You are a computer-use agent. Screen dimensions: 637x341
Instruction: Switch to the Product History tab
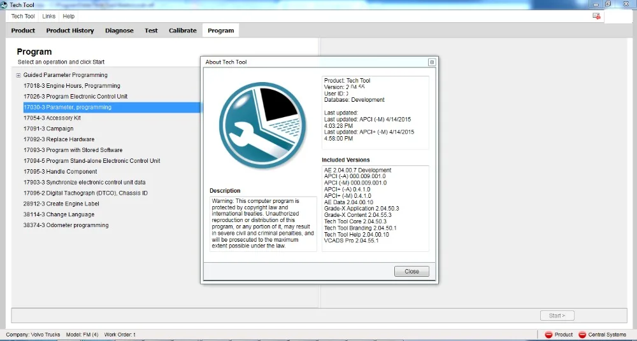coord(70,31)
